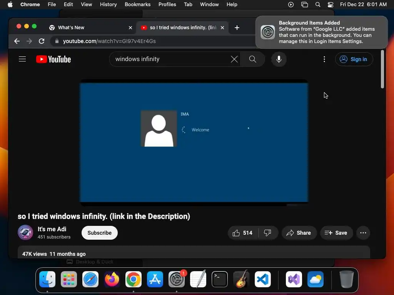Click the page vertical scrollbar
The image size is (394, 295).
[x=382, y=69]
